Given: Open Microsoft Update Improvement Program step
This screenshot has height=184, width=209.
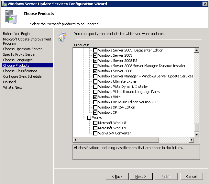Looking at the screenshot, I should coord(27,41).
